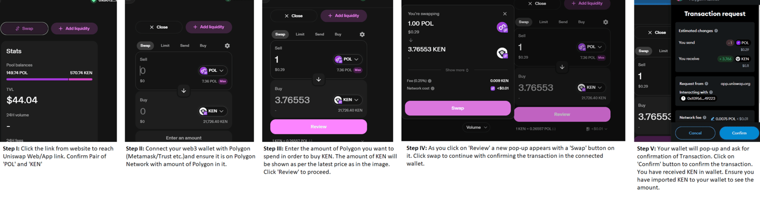Click the info icon next to Fee (0.25%)
Viewport: 760px width, 199px height.
pos(430,81)
